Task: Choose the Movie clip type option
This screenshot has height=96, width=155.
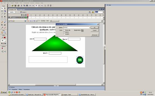Action: (64, 30)
